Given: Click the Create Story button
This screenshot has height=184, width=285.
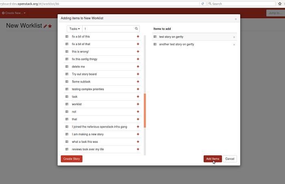Looking at the screenshot, I should (72, 159).
